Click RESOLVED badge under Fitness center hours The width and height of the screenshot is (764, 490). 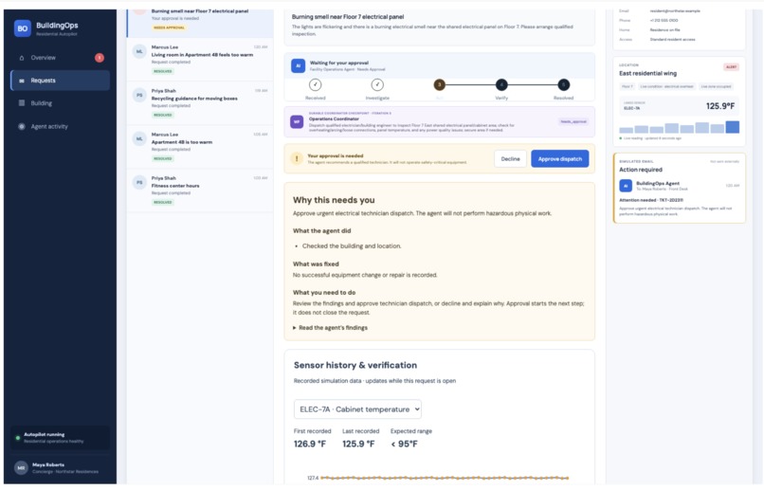pyautogui.click(x=163, y=202)
